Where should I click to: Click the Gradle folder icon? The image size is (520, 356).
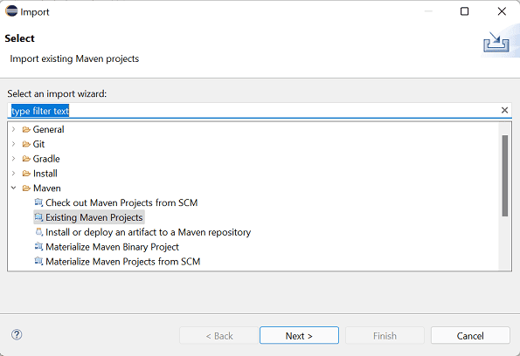pos(26,159)
